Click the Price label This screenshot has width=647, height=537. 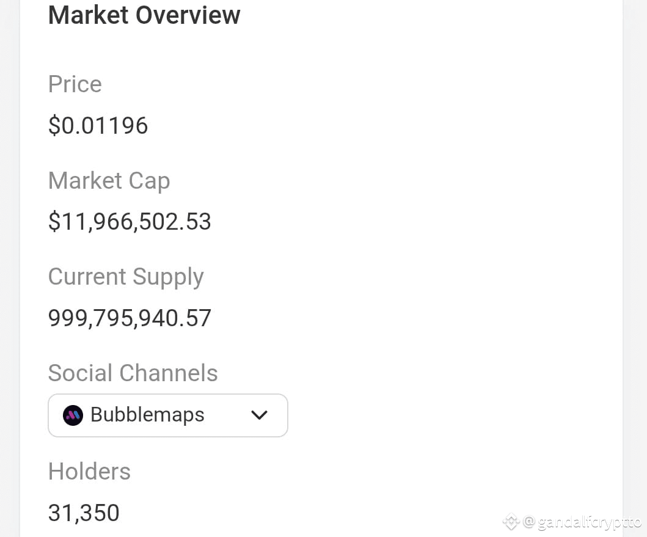click(x=75, y=84)
